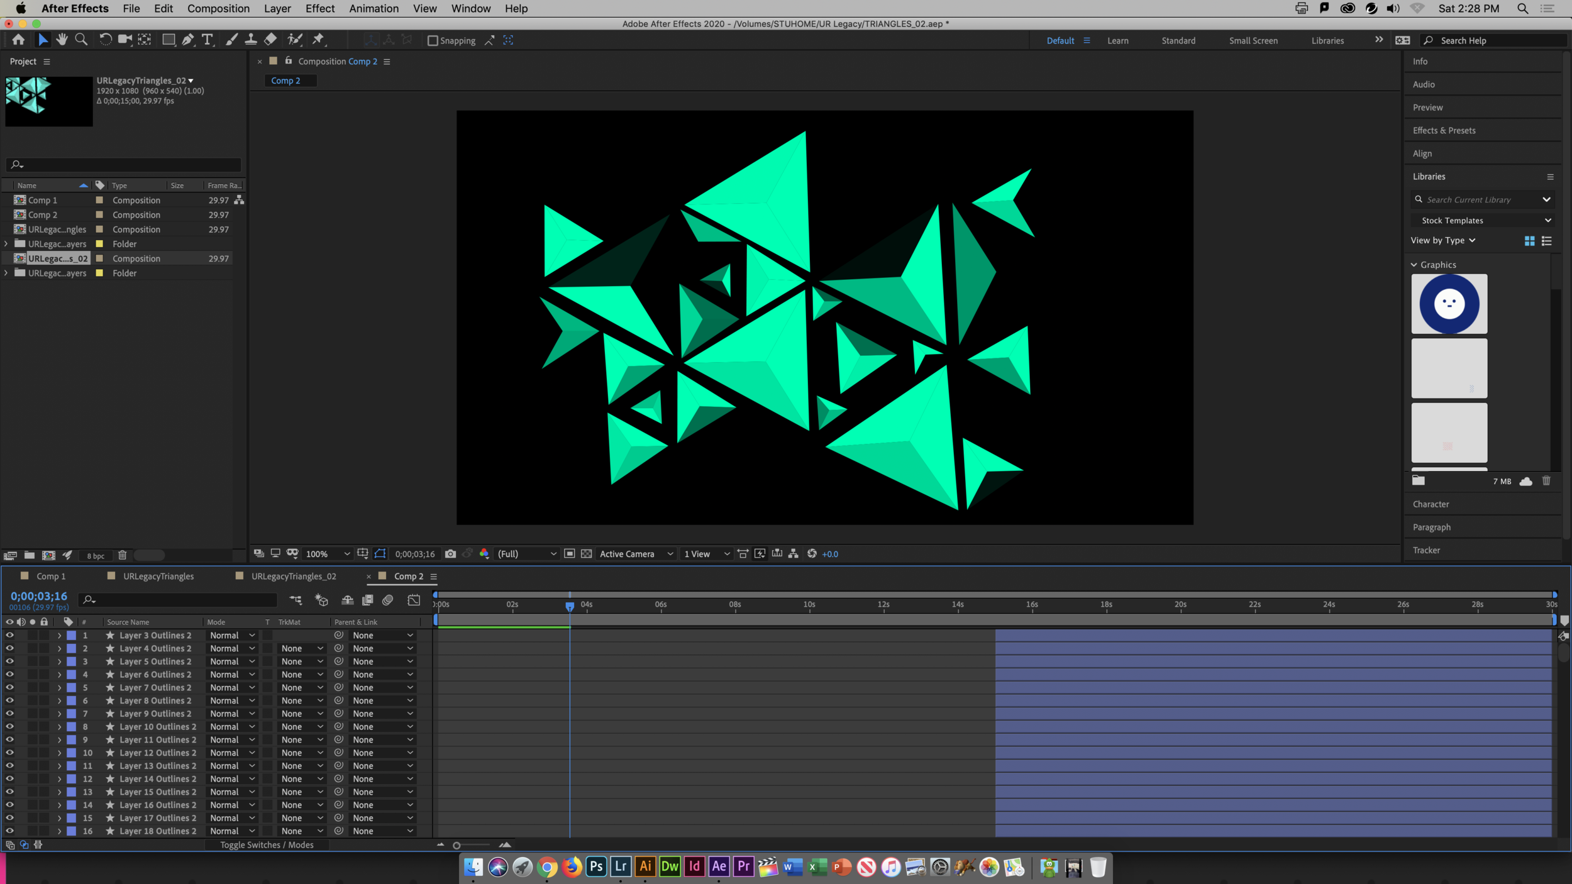Select the Eraser tool

click(x=270, y=40)
